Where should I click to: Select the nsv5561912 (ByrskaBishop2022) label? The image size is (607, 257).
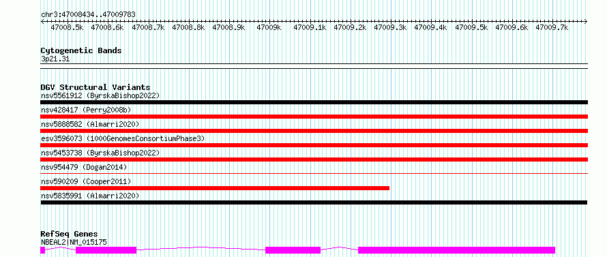coord(100,95)
